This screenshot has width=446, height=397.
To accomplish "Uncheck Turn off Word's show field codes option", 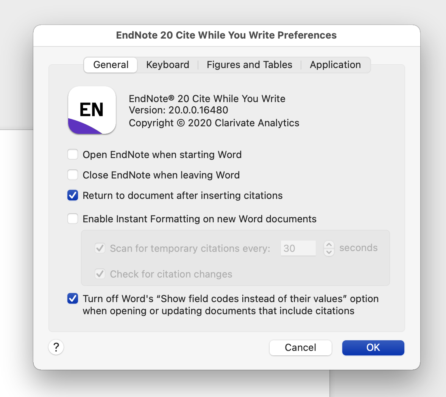I will 73,299.
